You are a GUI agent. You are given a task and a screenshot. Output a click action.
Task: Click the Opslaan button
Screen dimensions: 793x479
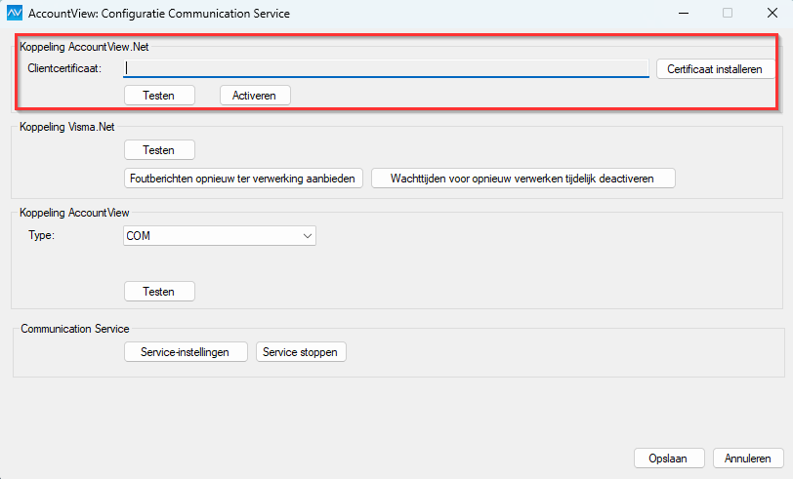(669, 459)
